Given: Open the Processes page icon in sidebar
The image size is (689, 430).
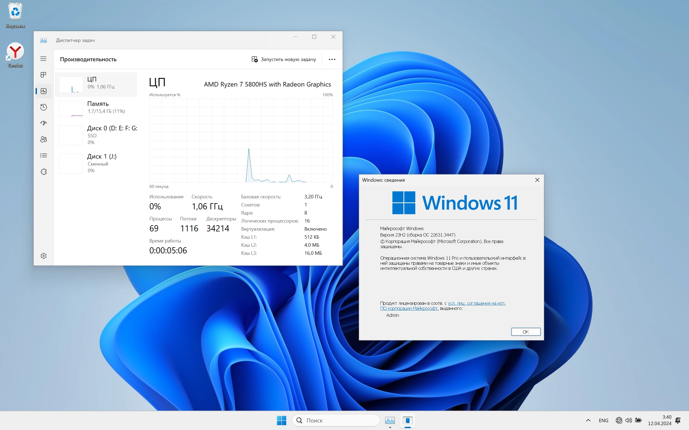Looking at the screenshot, I should coord(43,75).
